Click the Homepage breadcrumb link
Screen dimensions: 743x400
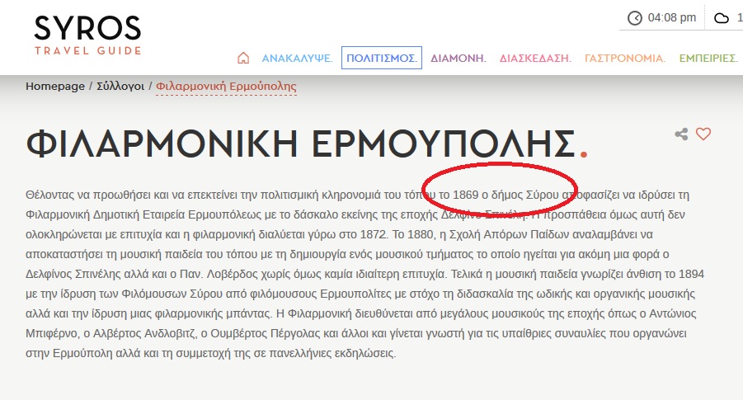tap(55, 87)
